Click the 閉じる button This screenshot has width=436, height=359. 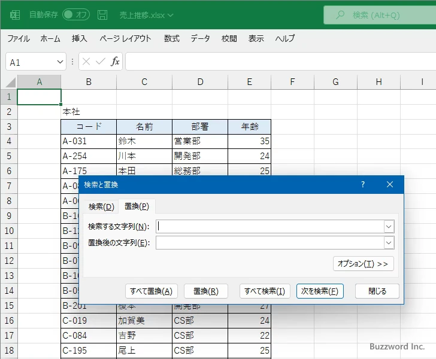coord(377,291)
